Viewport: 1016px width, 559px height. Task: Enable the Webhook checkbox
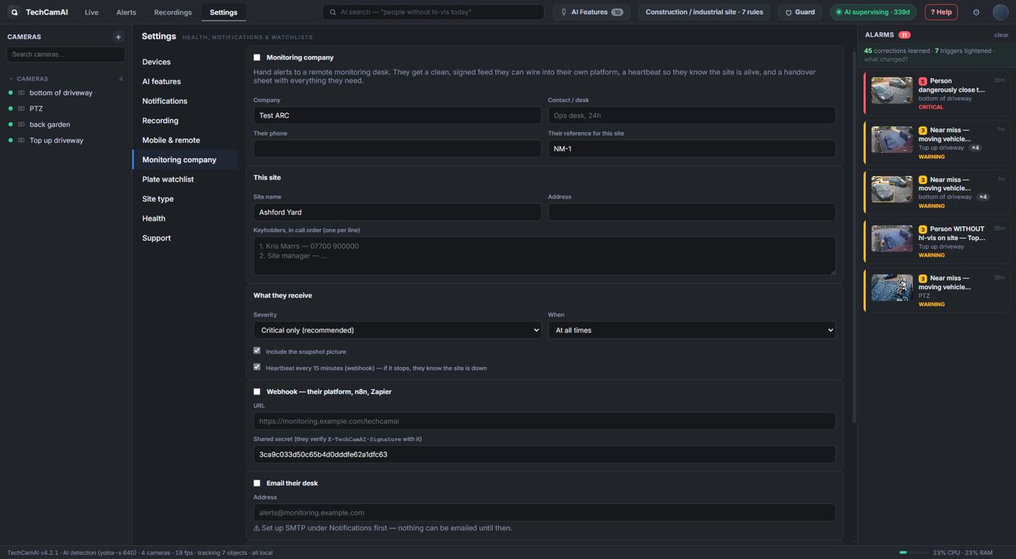[257, 392]
